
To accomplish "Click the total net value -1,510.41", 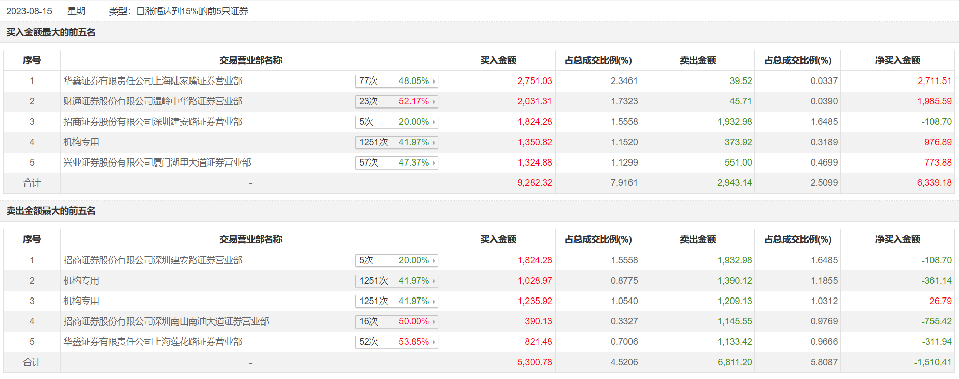I will pyautogui.click(x=932, y=362).
